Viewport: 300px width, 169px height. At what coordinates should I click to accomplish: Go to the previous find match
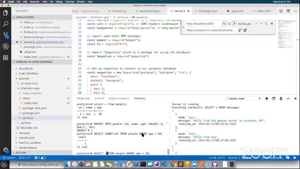(x=256, y=23)
